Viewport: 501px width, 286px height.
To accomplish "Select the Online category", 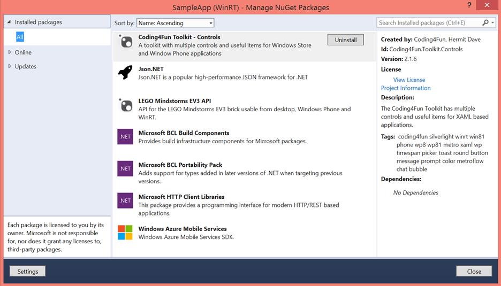I will 23,52.
